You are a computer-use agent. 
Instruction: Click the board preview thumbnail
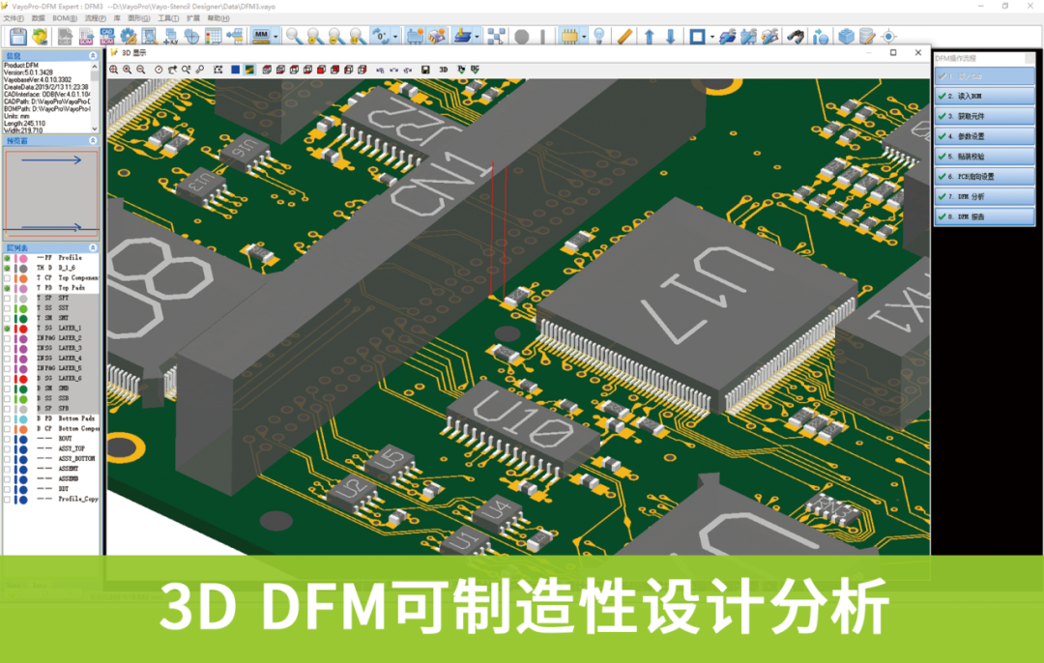tap(51, 192)
